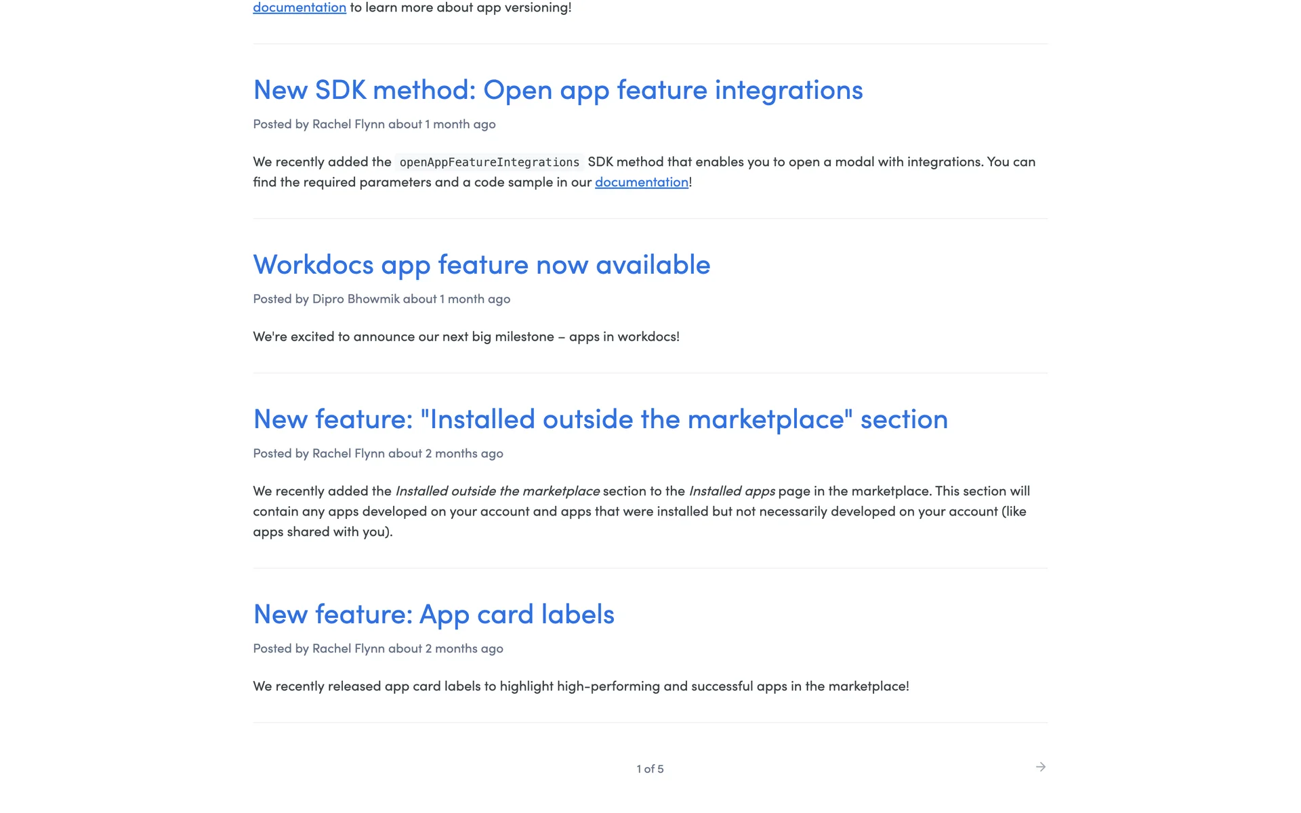Screen dimensions: 1301x813
Task: Open the "Installed outside the marketplace" section post title
Action: [600, 419]
